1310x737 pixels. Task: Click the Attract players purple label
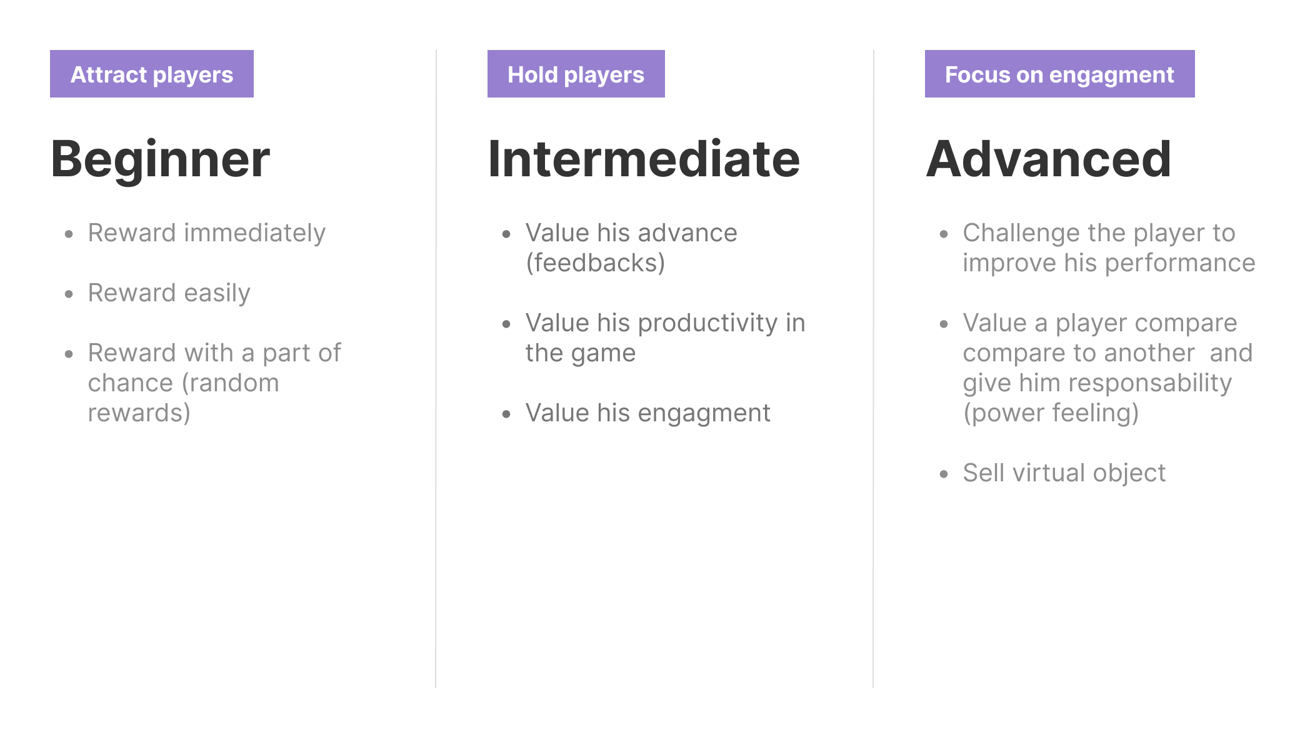[152, 74]
